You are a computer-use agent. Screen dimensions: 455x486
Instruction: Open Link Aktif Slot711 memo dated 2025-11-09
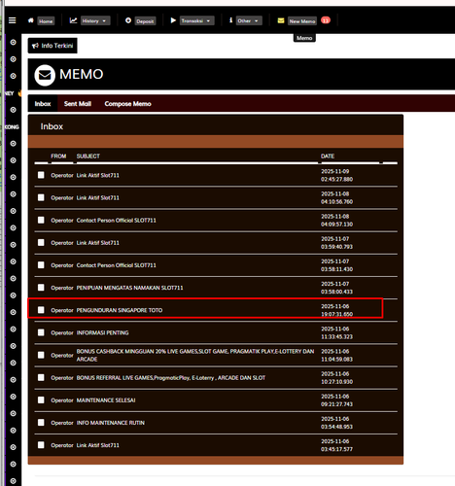[98, 175]
